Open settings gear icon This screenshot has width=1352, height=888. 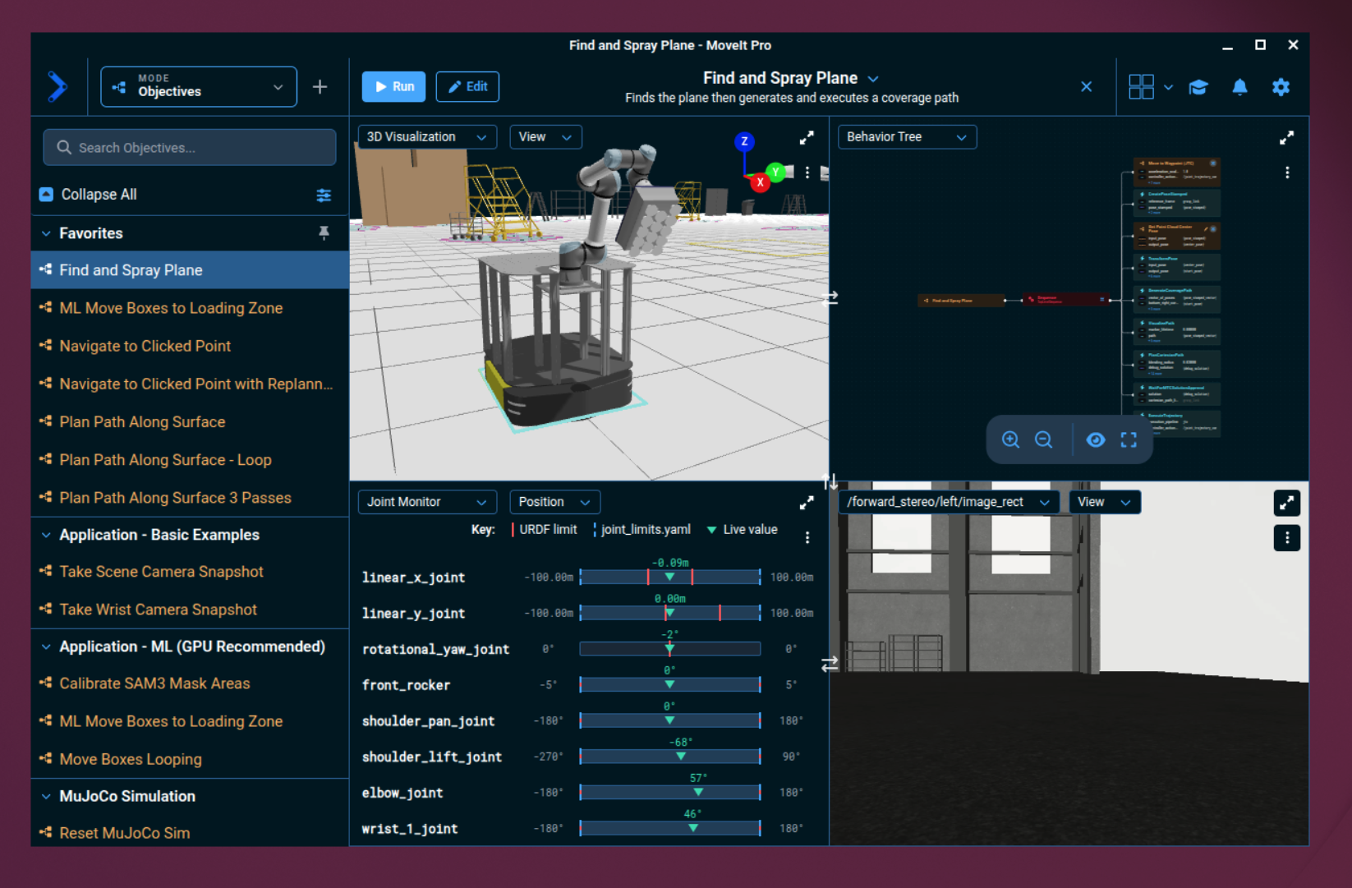point(1281,86)
